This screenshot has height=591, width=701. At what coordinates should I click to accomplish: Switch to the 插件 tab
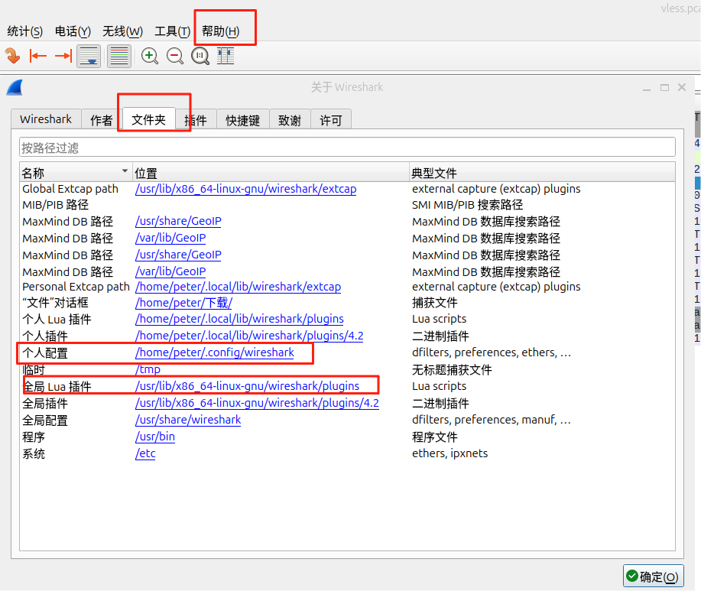(x=196, y=120)
